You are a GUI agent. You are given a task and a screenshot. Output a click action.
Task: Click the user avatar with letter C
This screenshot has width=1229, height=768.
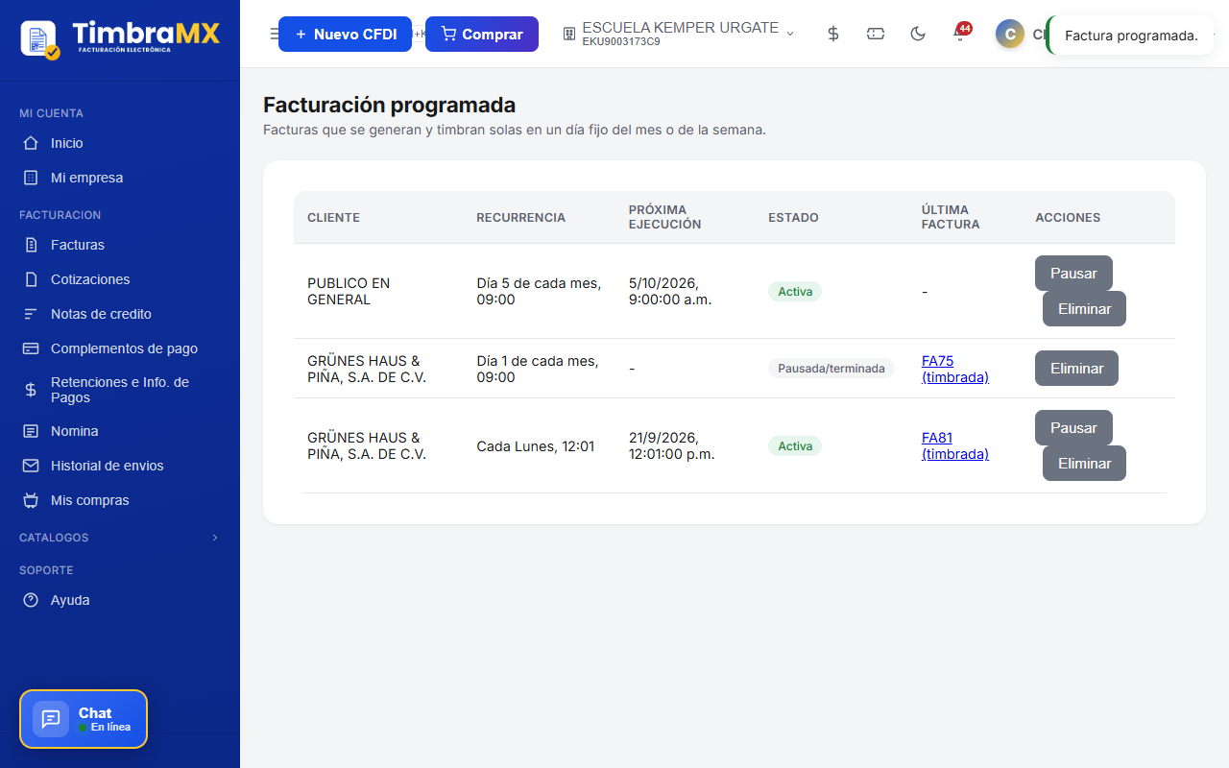1010,35
